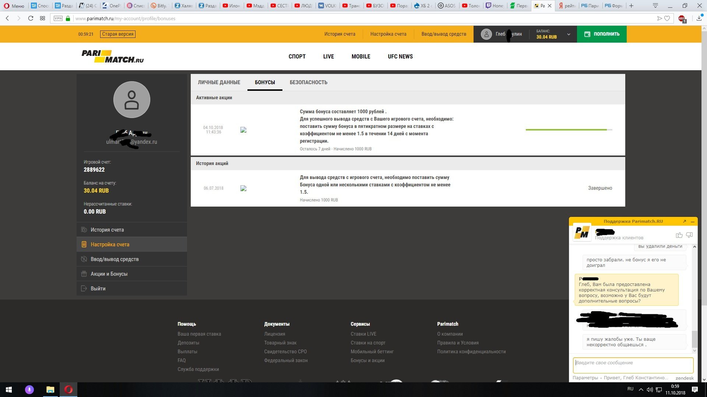Open File Explorer from taskbar
Viewport: 707px width, 397px height.
(x=50, y=390)
